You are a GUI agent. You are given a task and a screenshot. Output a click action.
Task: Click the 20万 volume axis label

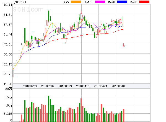(9, 89)
